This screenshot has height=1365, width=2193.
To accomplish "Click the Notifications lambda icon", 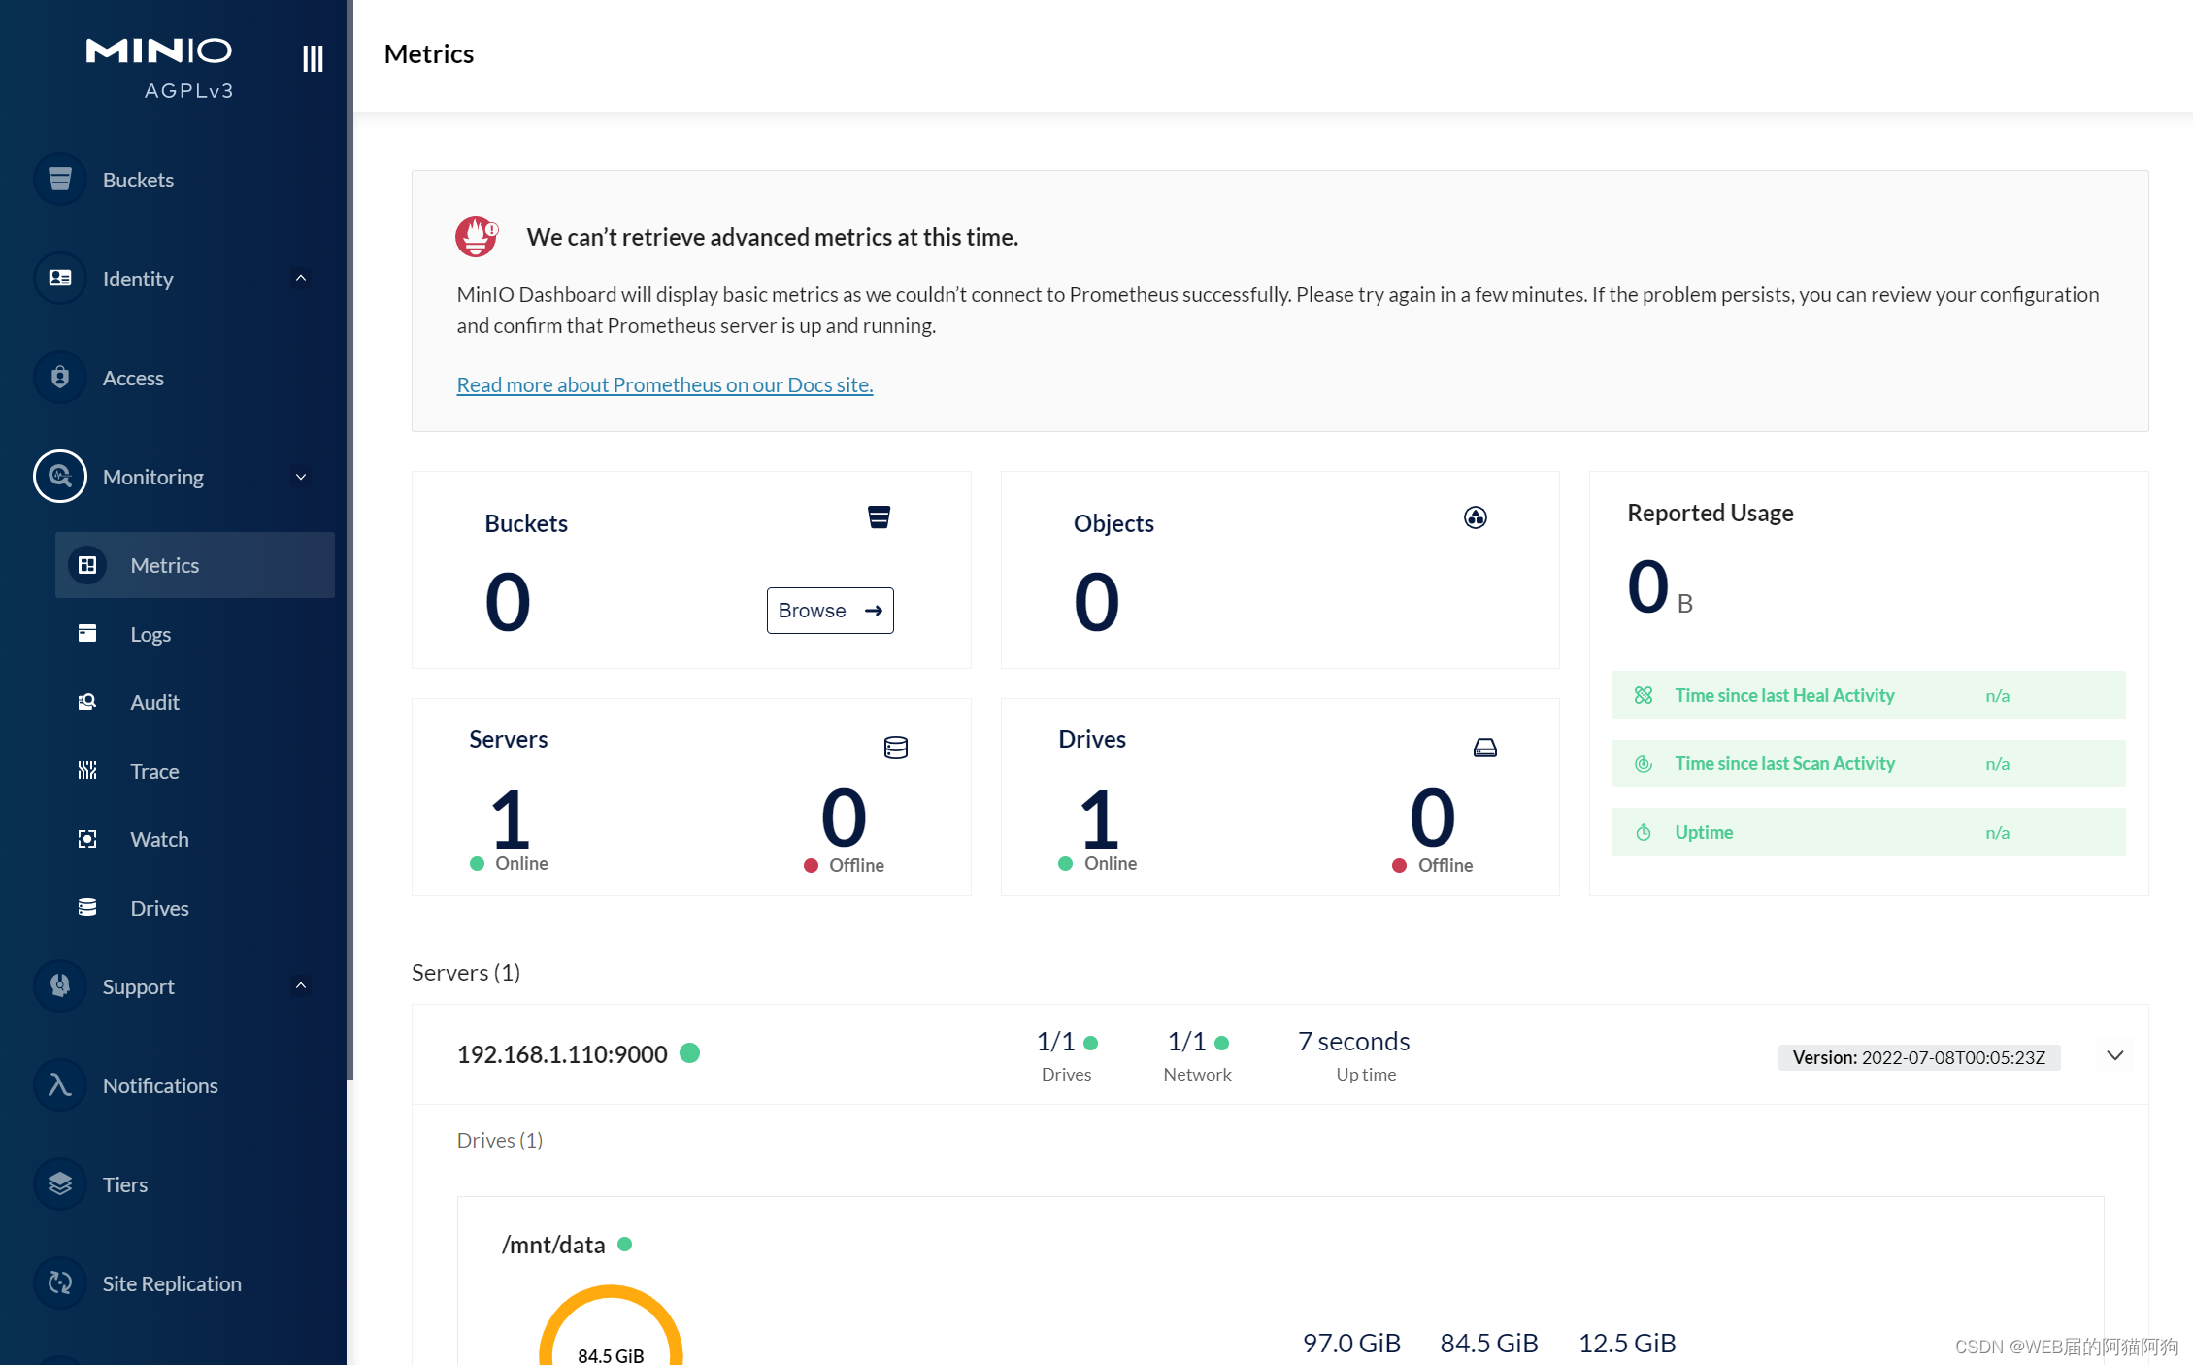I will coord(60,1084).
